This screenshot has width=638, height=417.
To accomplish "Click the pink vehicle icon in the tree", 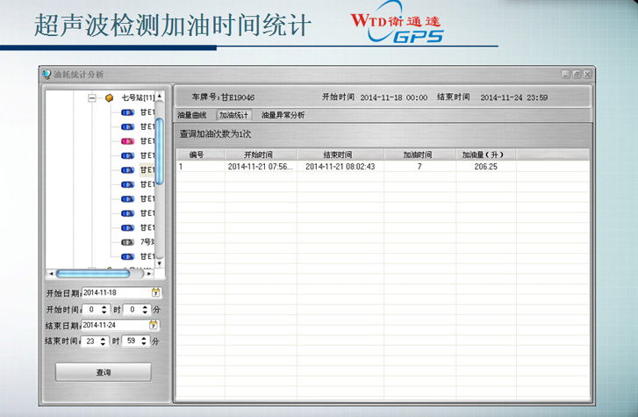I will click(x=127, y=141).
